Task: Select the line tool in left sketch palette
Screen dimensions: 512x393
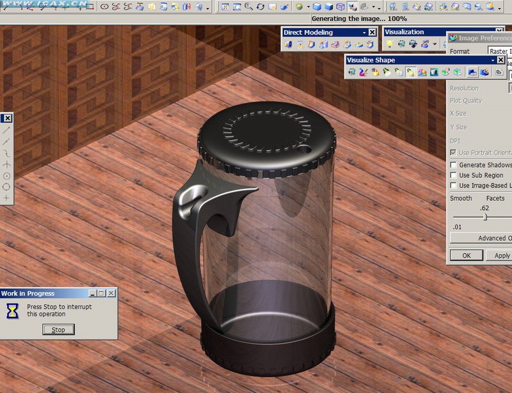Action: tap(6, 131)
